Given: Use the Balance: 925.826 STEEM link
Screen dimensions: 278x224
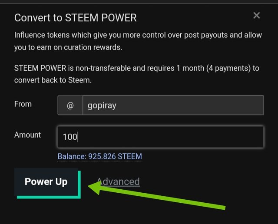Looking at the screenshot, I should click(x=99, y=156).
